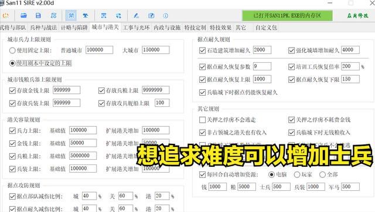Image resolution: width=375 pixels, height=212 pixels.
Task: Toggle 据点部队减伤比例 checkbox
Action: 12,197
